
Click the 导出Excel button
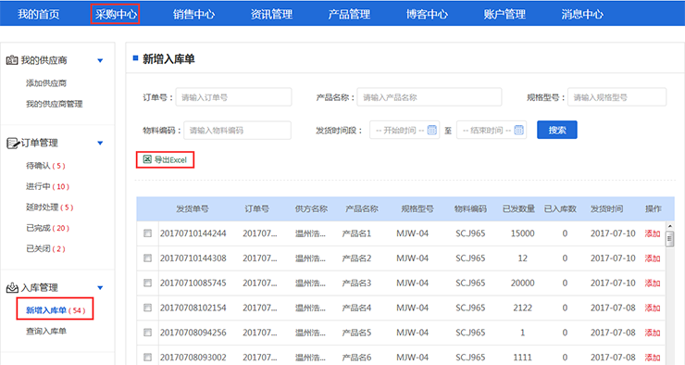pos(165,160)
